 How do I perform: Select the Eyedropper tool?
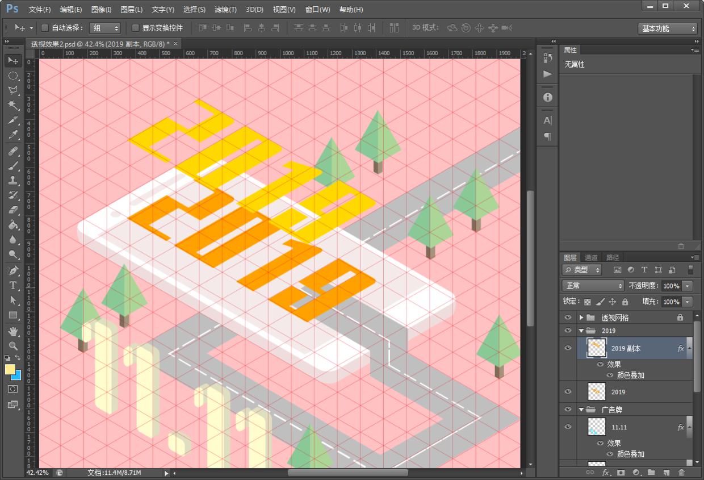pos(12,135)
